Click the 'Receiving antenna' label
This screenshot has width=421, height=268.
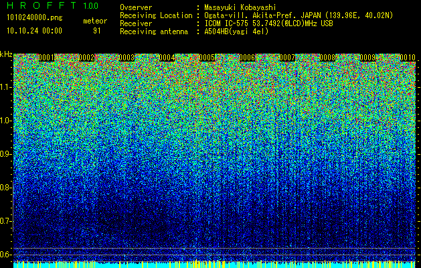[154, 31]
